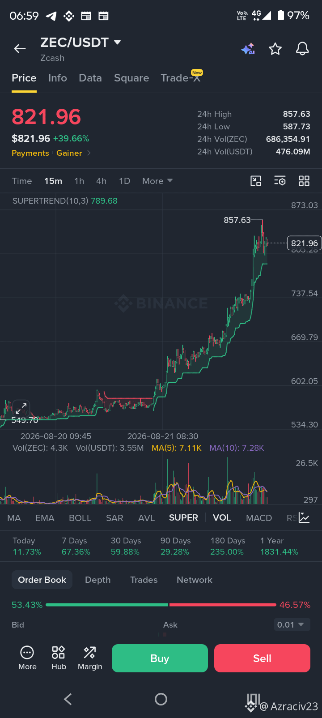This screenshot has height=718, width=322.
Task: Toggle the MA indicator
Action: pos(14,518)
